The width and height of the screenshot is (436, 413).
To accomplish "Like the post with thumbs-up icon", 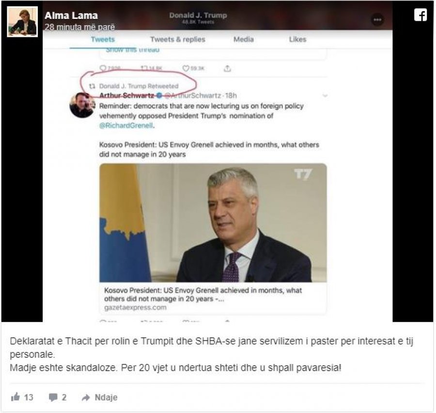I will click(16, 397).
